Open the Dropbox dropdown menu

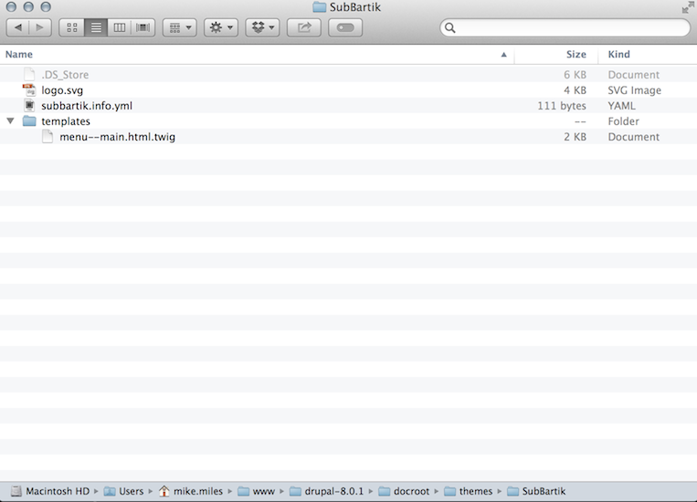coord(262,28)
